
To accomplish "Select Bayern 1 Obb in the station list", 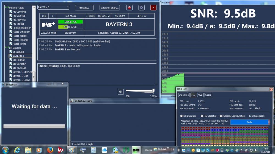I will [20, 76].
